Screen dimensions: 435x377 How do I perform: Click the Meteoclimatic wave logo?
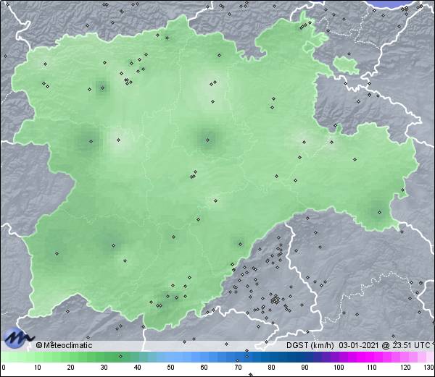click(x=17, y=337)
